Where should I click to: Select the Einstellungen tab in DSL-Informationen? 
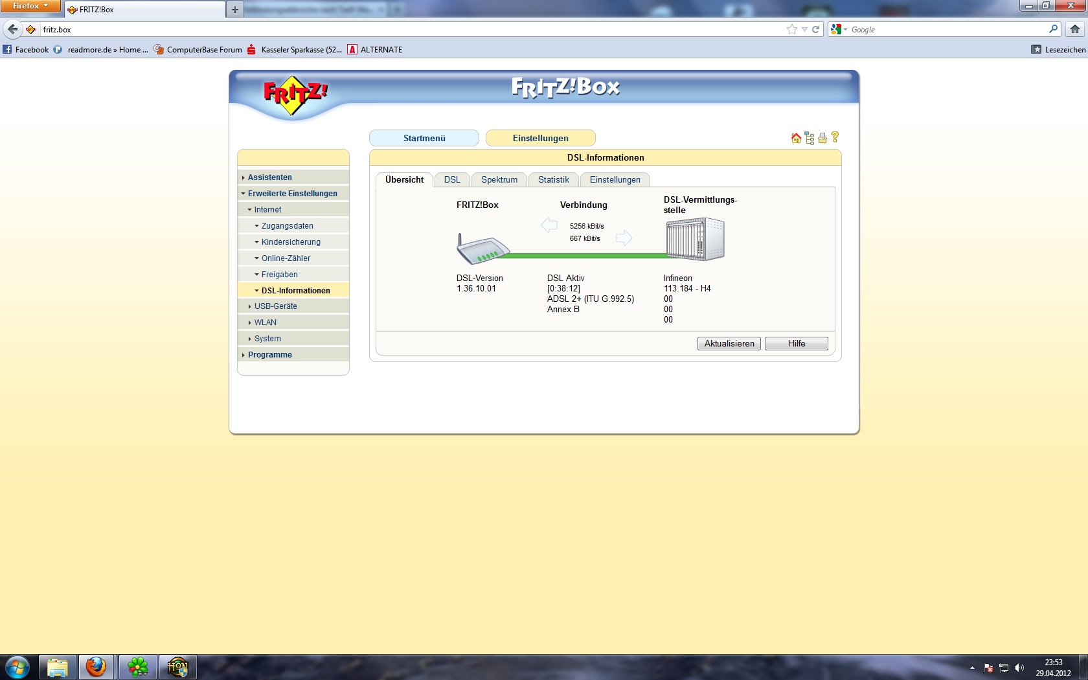click(615, 179)
